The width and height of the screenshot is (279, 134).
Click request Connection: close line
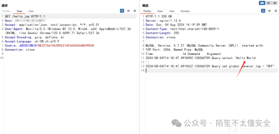[20, 50]
